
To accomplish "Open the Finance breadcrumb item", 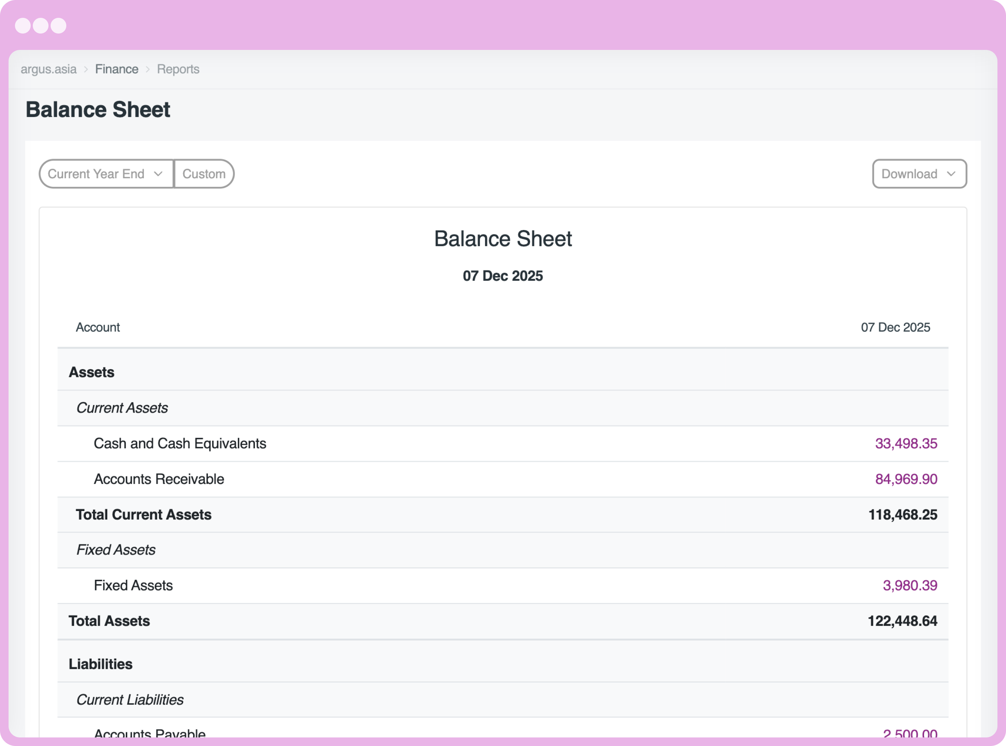I will [117, 68].
